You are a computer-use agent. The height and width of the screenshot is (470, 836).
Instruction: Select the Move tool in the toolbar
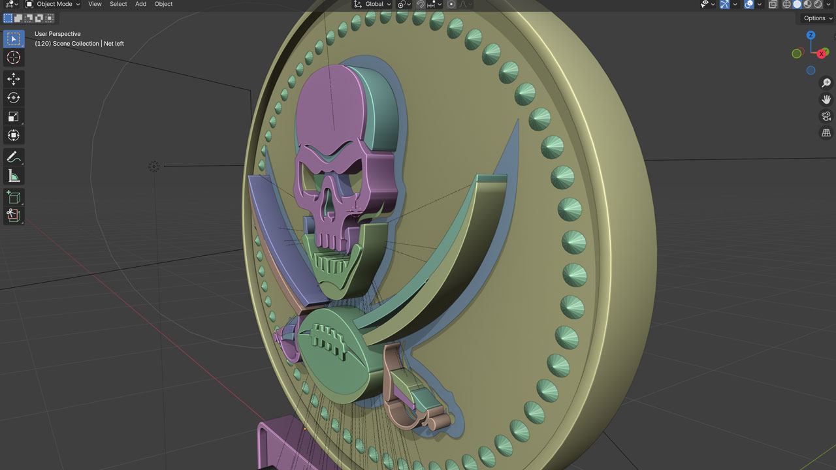pos(13,79)
